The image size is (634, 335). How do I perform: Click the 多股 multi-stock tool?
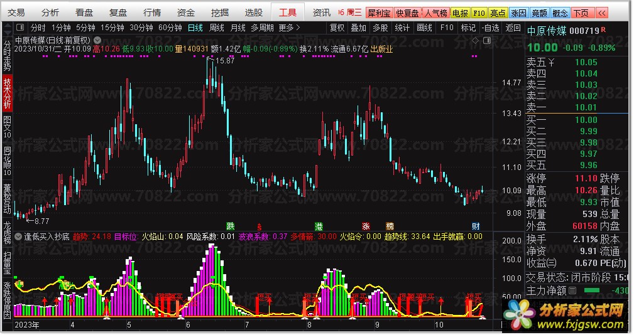380,28
